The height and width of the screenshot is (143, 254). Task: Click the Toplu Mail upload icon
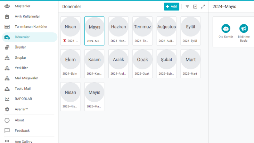pos(7,89)
